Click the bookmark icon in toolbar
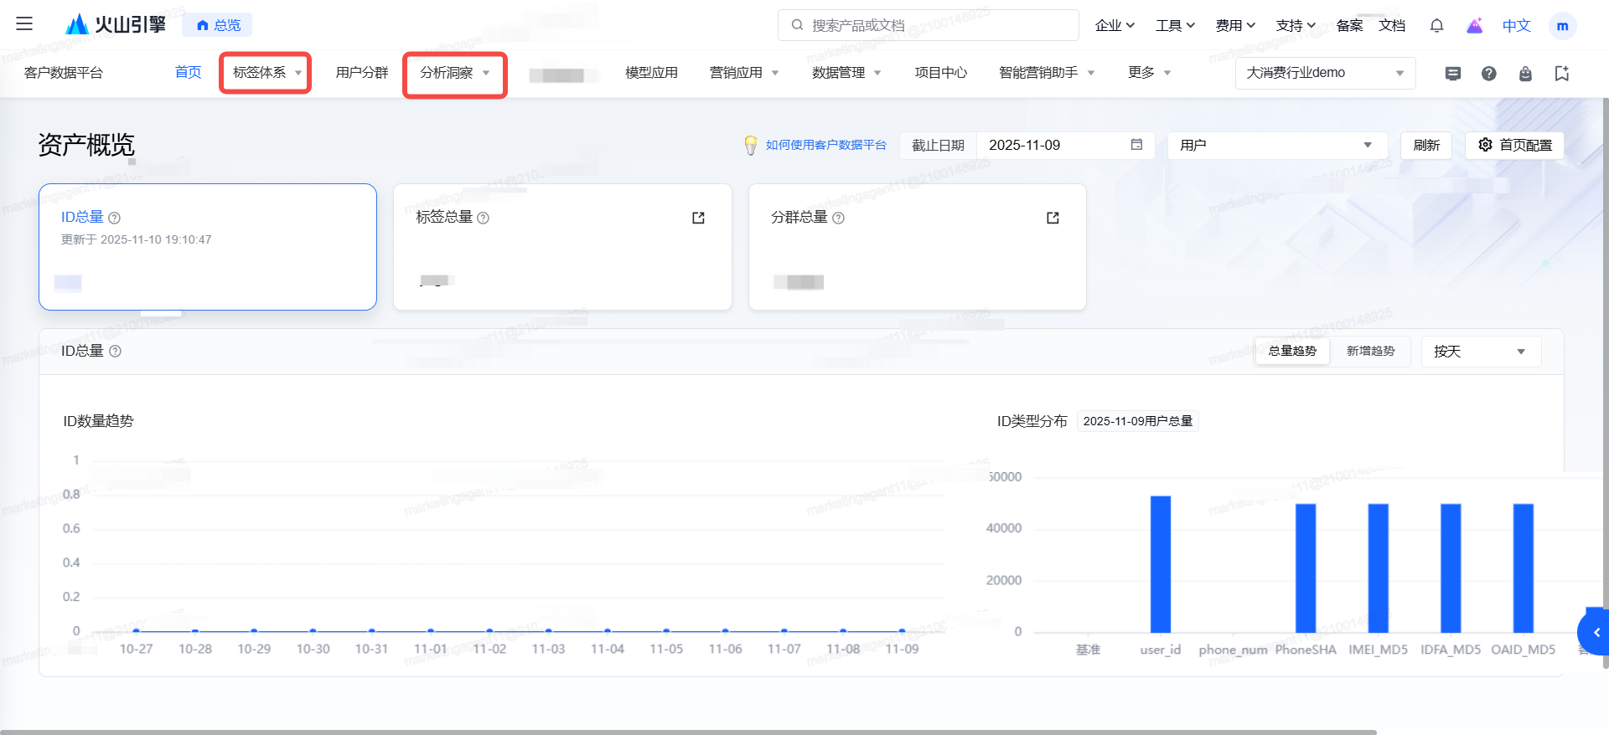Screen dimensions: 1609x735 click(1561, 74)
